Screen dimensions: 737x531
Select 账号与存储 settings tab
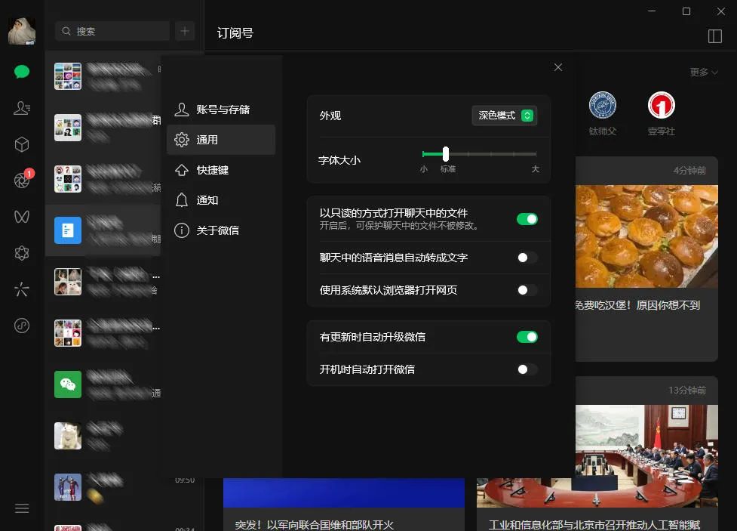click(x=221, y=110)
